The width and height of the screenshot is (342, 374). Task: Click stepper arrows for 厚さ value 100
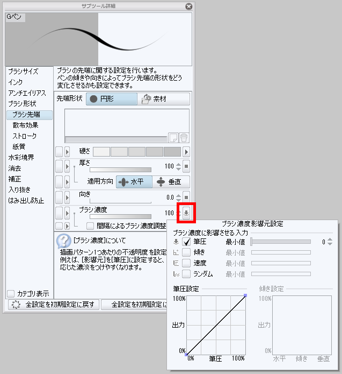click(x=178, y=166)
